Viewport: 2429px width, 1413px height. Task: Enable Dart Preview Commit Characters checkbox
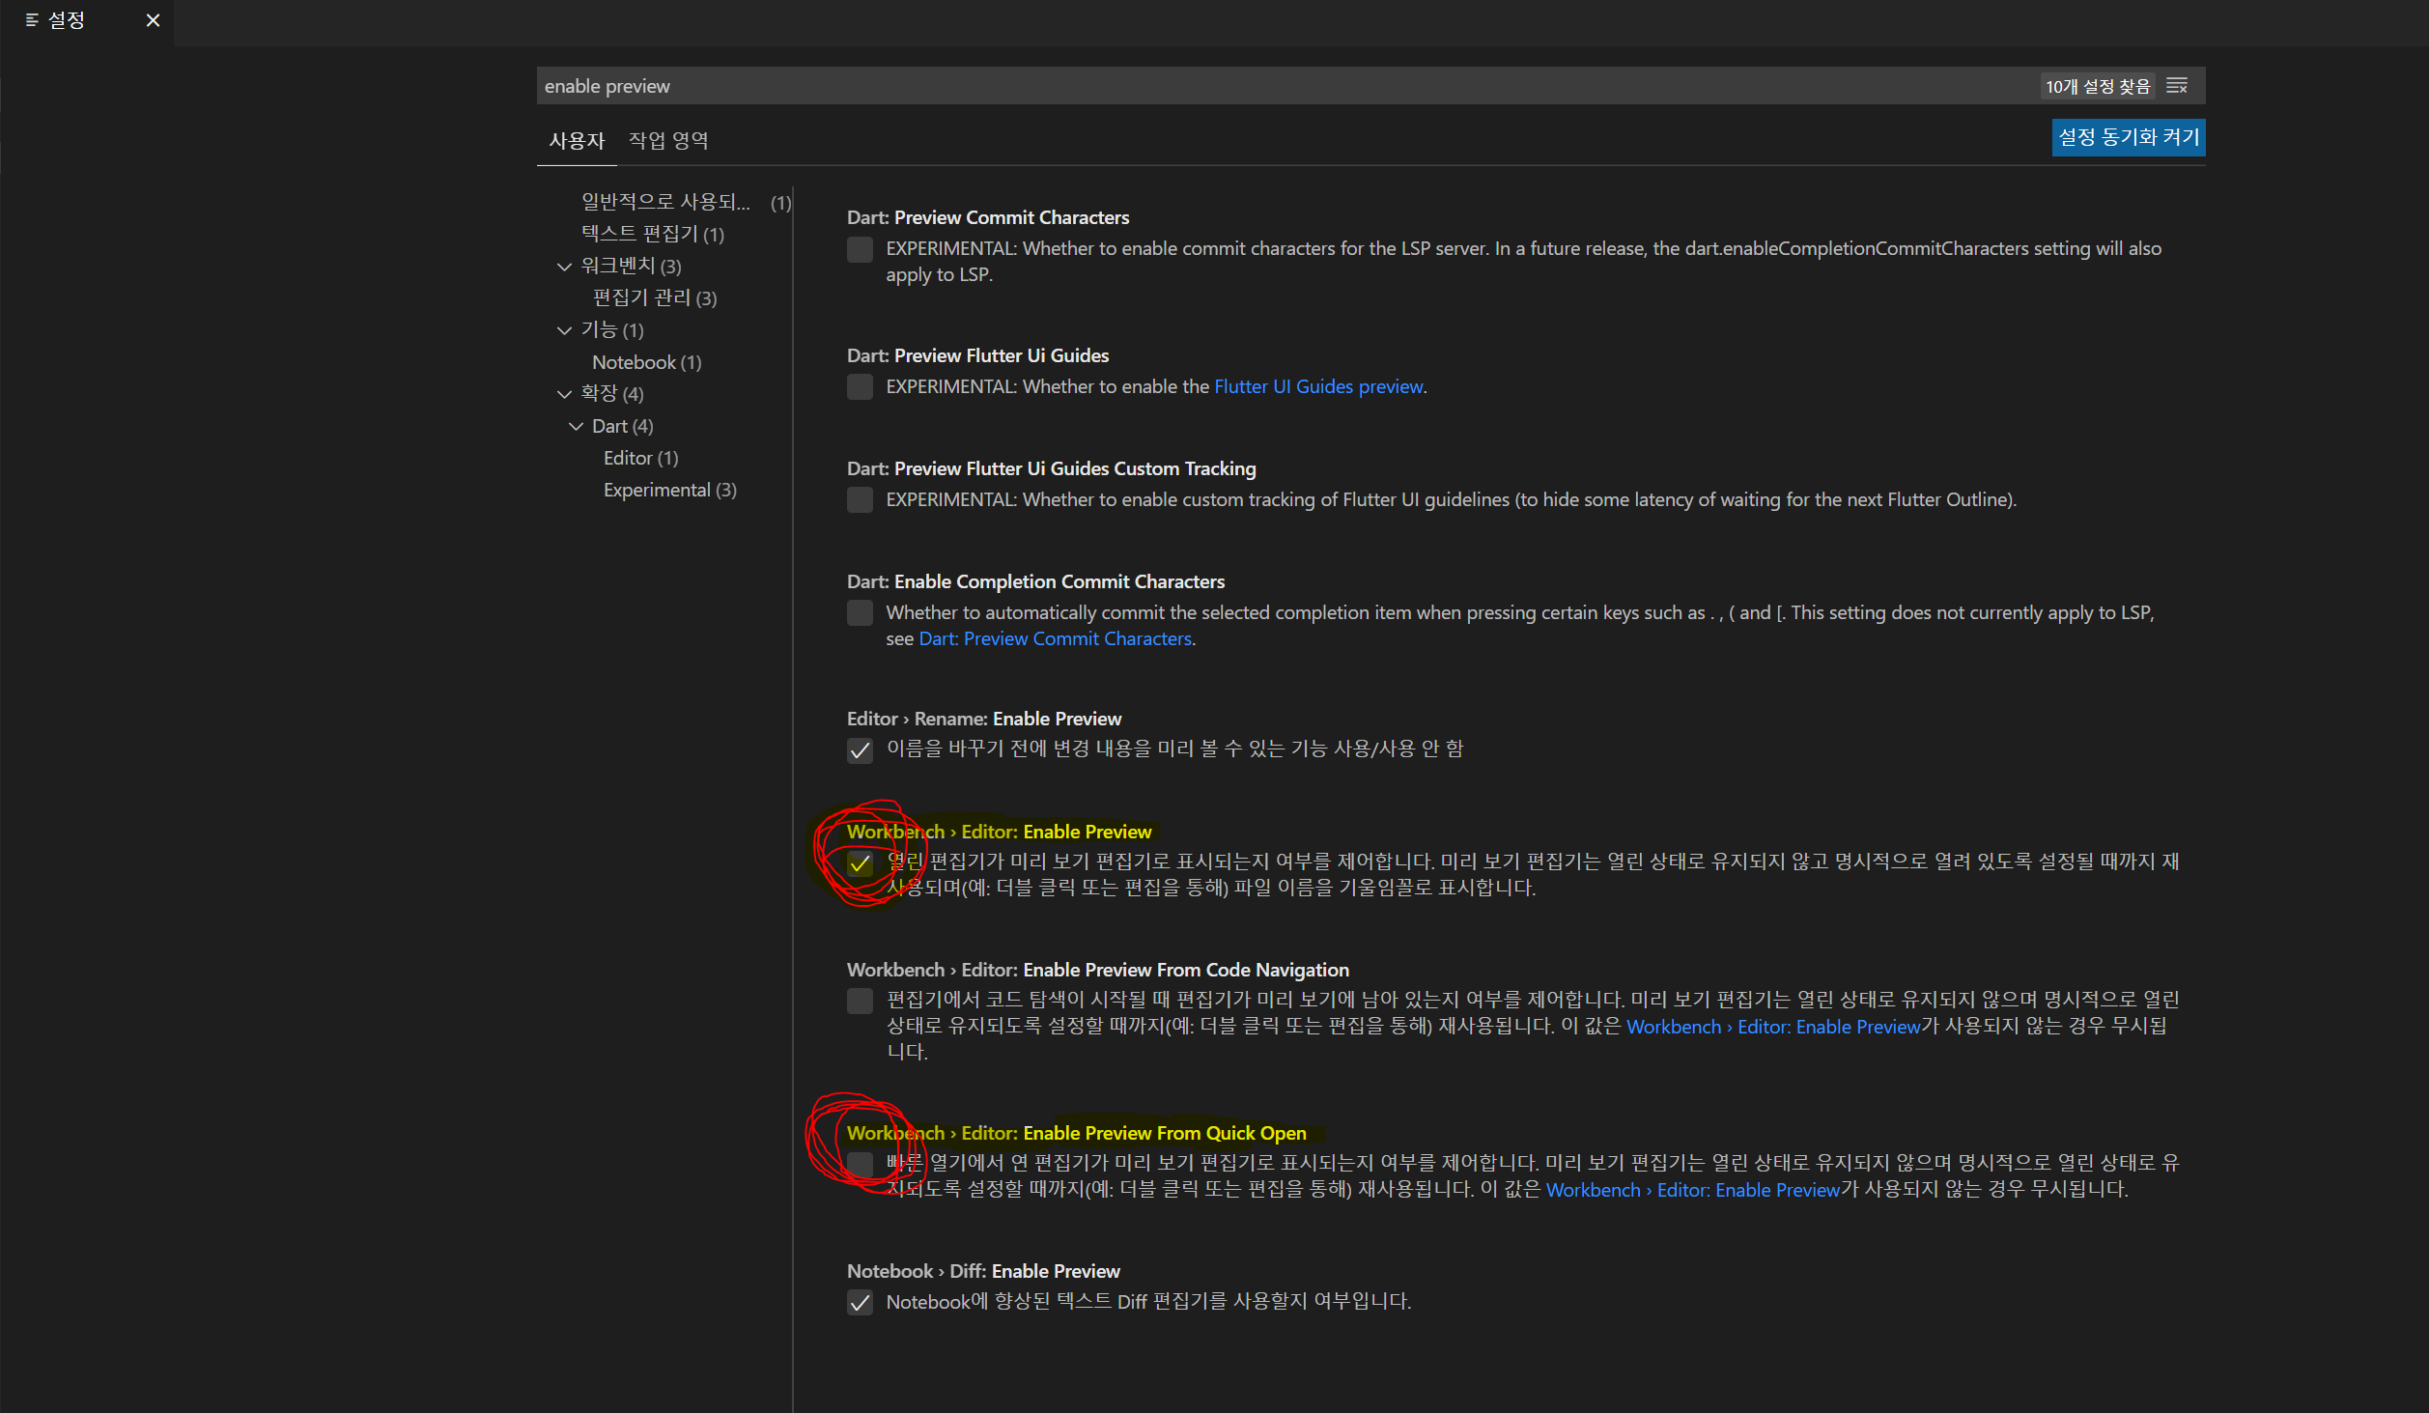tap(860, 249)
